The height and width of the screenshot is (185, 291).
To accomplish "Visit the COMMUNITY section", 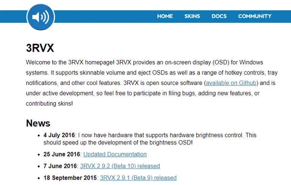I will pos(255,16).
